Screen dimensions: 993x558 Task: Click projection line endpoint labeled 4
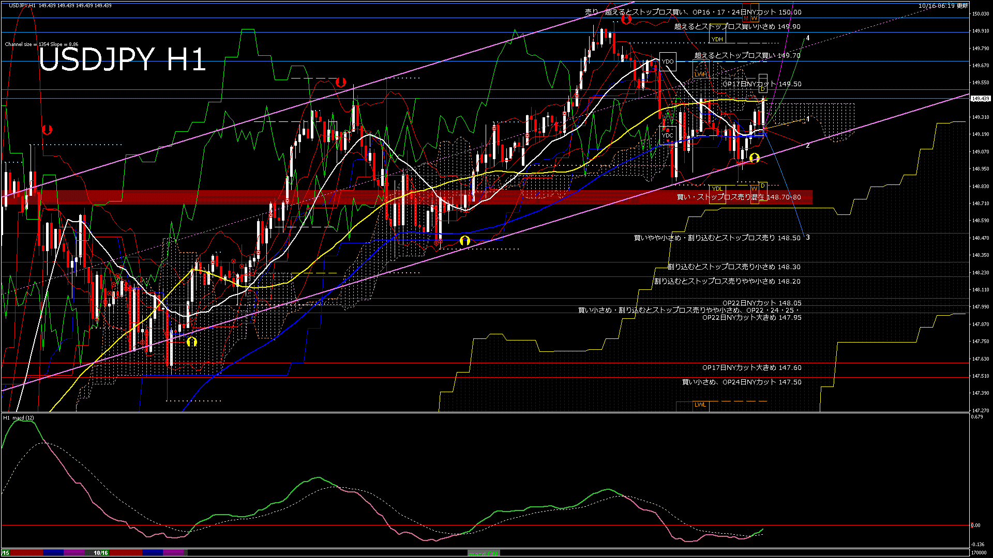pyautogui.click(x=808, y=38)
